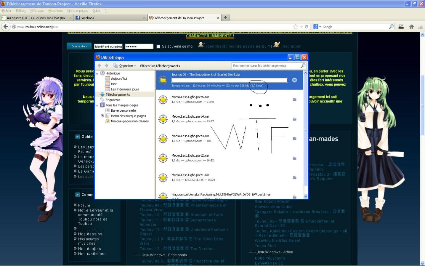Screen dimensions: 425x266
Task: Collapse the 'Tous les marque-pages' tree node
Action: click(x=97, y=105)
